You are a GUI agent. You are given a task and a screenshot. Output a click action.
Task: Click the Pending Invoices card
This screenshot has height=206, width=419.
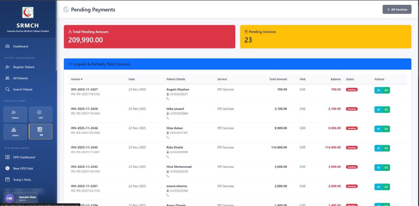326,37
